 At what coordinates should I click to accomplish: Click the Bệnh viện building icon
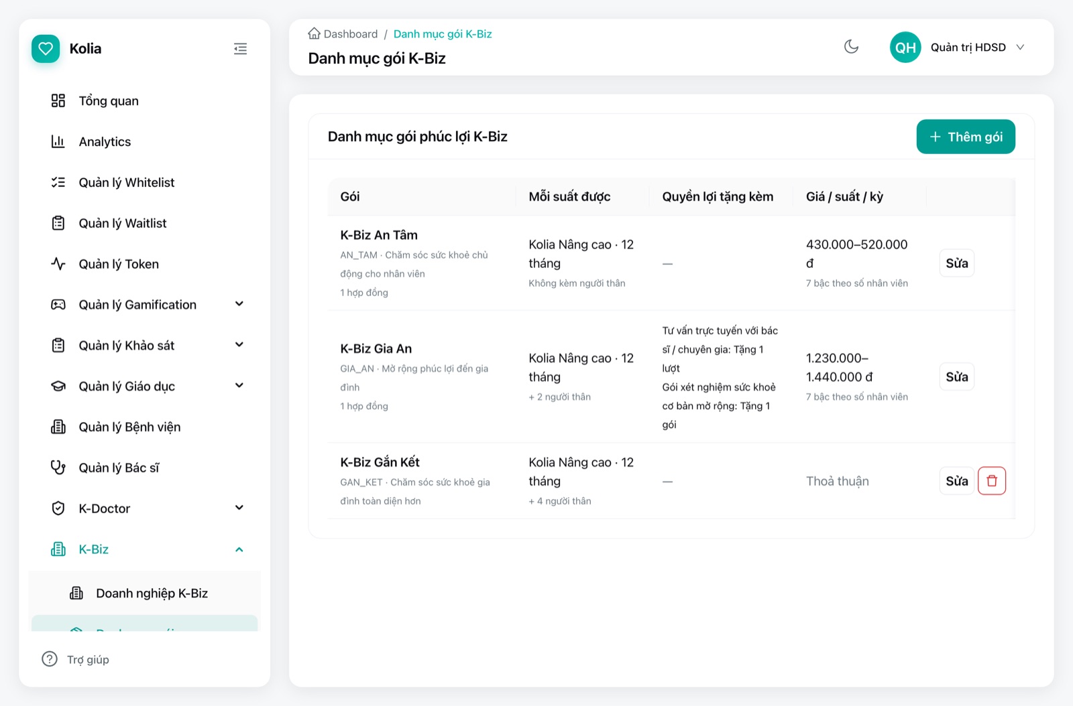[x=58, y=427]
